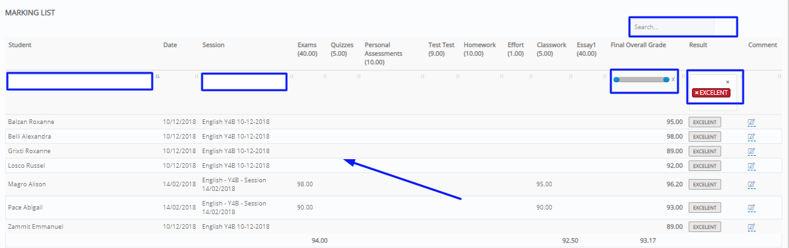Click the Classwork average 92.50
This screenshot has width=789, height=248.
570,241
